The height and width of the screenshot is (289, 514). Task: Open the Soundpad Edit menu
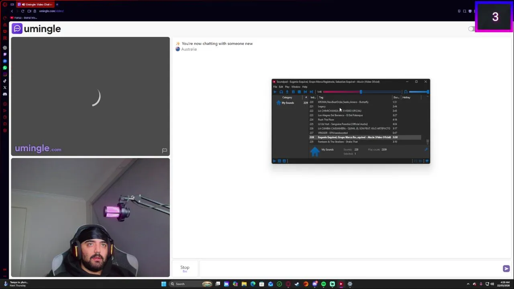click(x=281, y=87)
